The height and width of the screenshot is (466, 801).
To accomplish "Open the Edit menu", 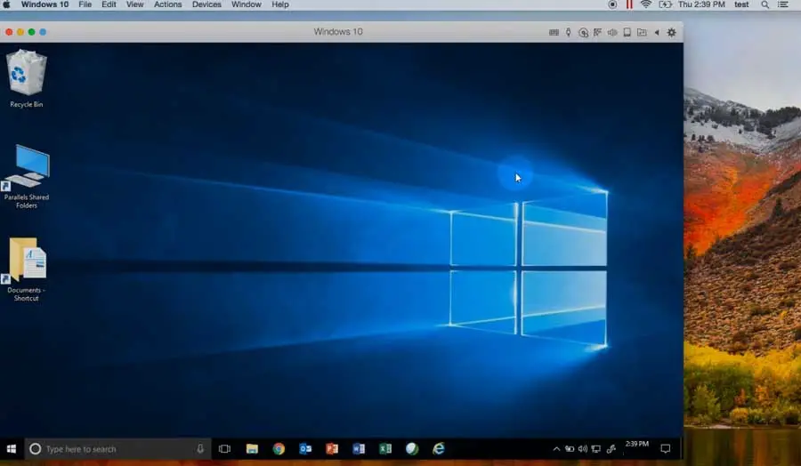I will pos(109,4).
